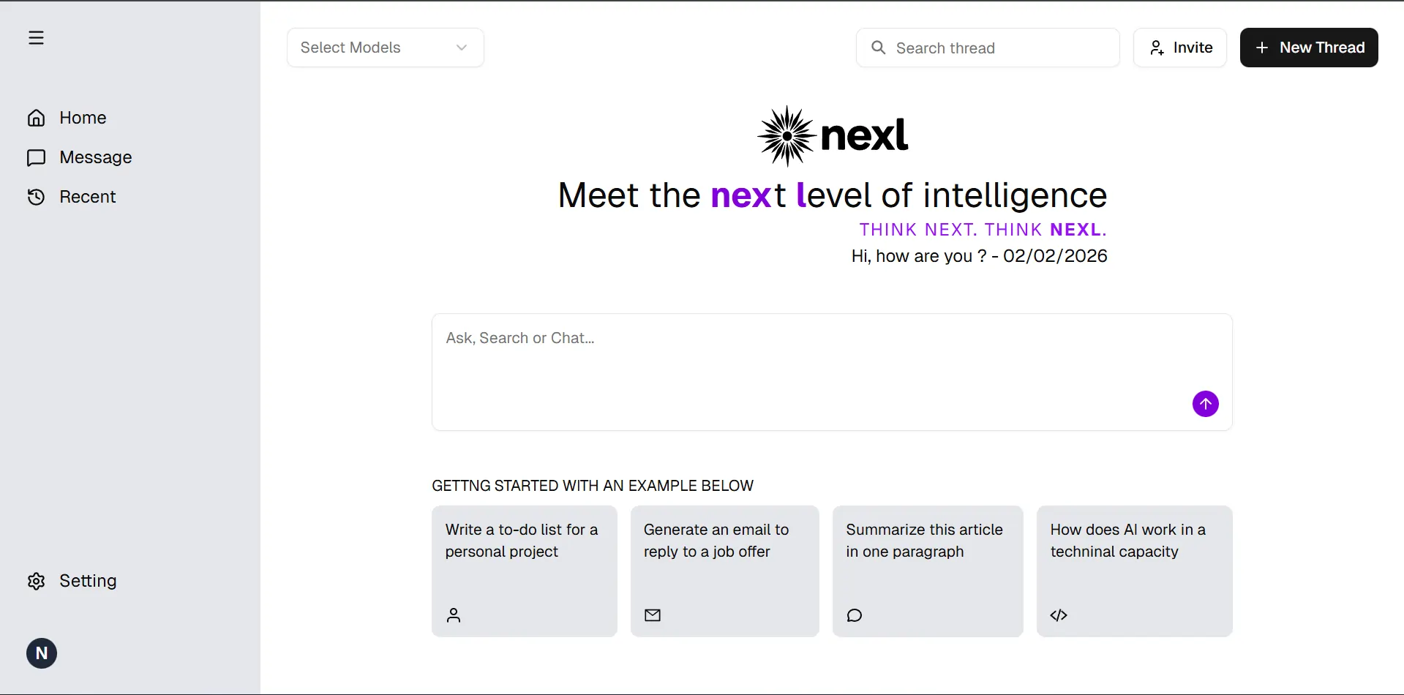The image size is (1404, 695).
Task: Select the Message icon in sidebar
Action: [36, 157]
